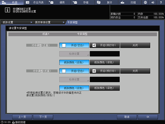165x124 pixels.
Task: Select 关闭 for back centering adjustment
Action: click(135, 71)
